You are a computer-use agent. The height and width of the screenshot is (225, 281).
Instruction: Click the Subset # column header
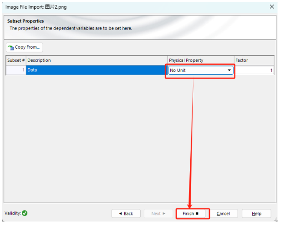[x=16, y=60]
